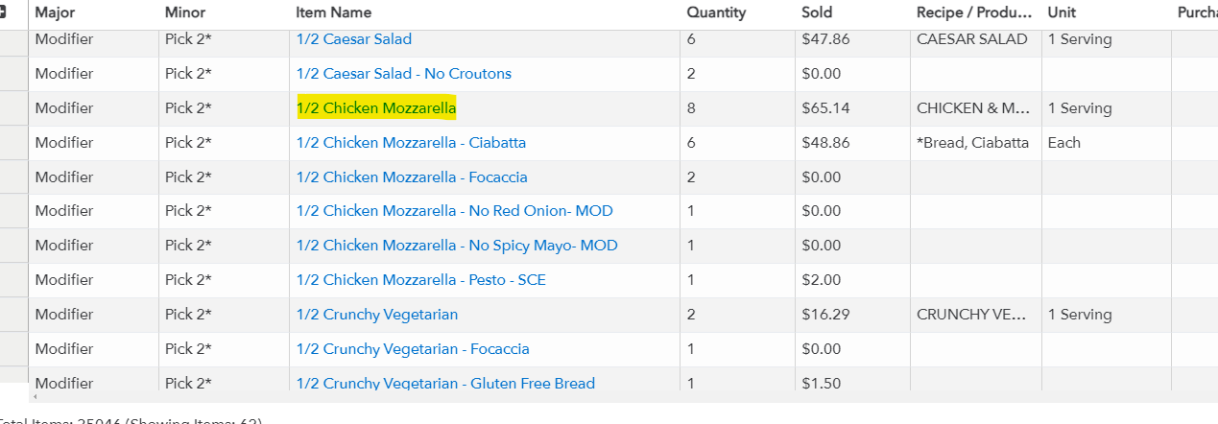Open Chicken Mozzarella - No Red Onion- MOD
The image size is (1218, 424).
(454, 211)
